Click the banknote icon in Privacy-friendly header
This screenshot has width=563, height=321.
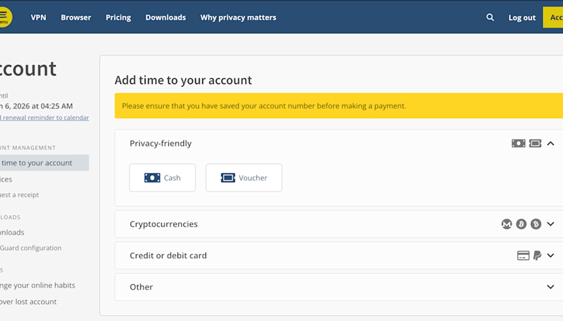point(518,143)
